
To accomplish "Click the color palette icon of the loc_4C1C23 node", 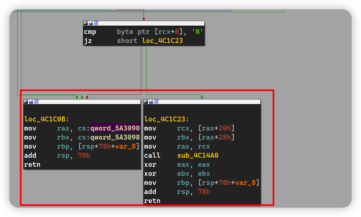I will click(x=146, y=102).
